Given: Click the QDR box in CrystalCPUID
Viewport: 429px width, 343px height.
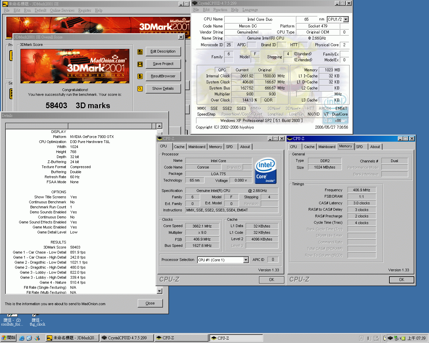Looking at the screenshot, I should click(x=268, y=100).
